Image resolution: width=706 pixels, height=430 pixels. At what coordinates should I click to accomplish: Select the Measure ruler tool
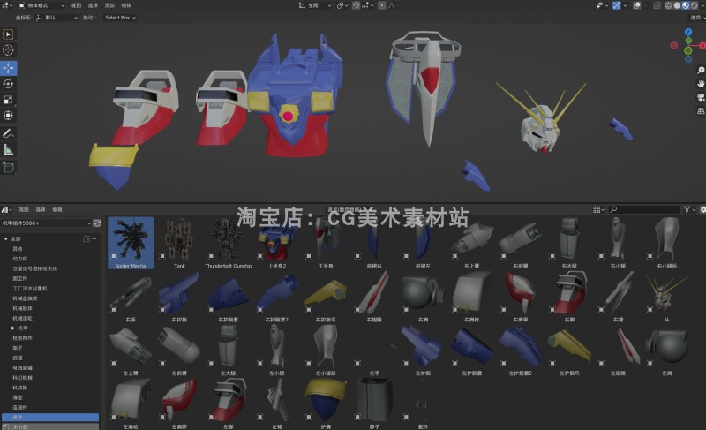(8, 149)
